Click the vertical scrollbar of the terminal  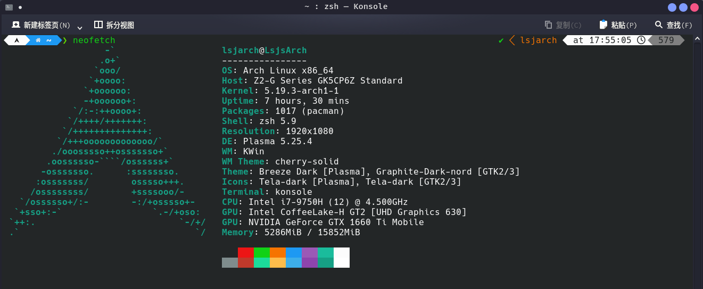coord(697,160)
